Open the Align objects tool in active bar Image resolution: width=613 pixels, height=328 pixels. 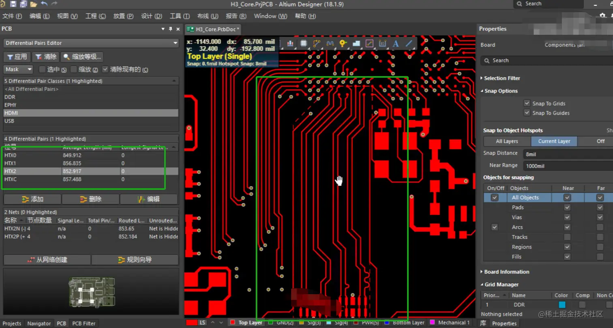pyautogui.click(x=290, y=43)
